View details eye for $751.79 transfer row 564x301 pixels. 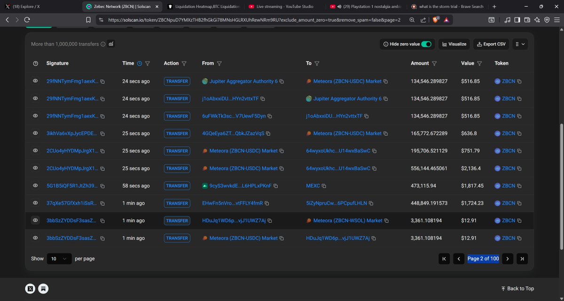tap(35, 151)
